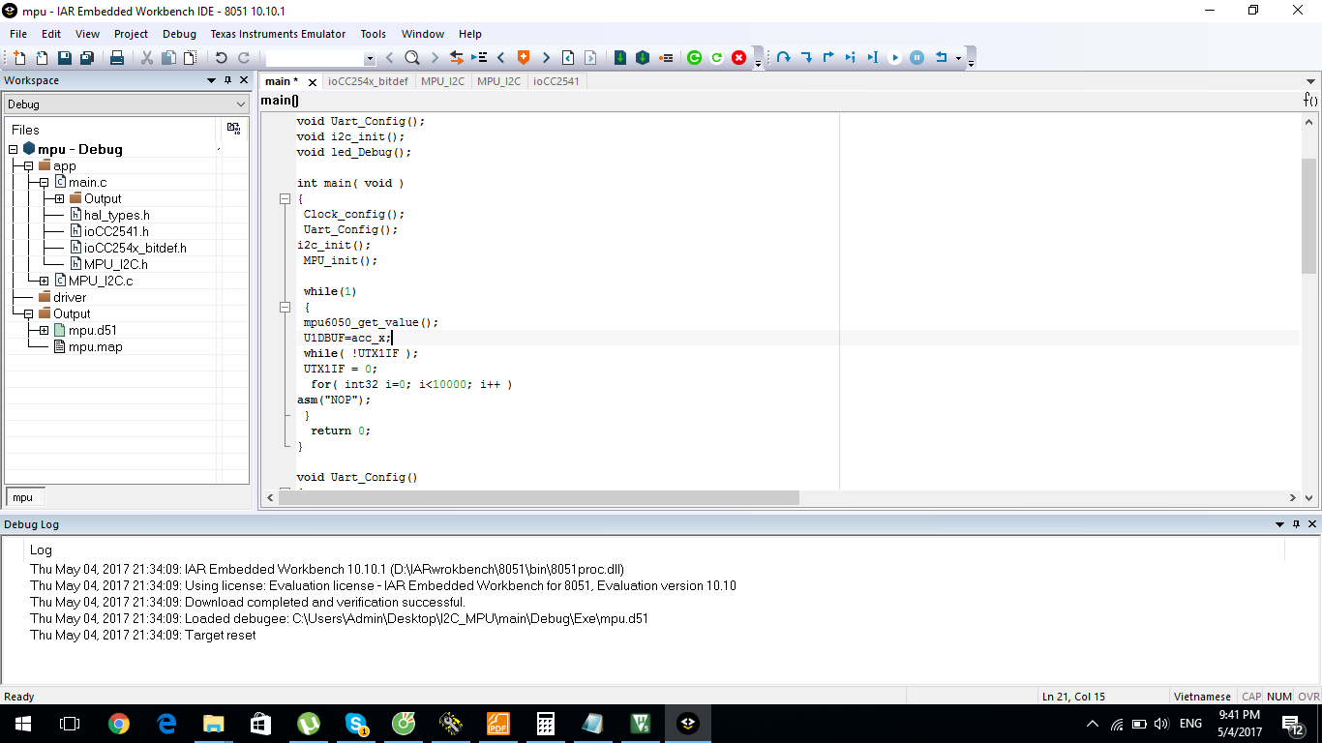This screenshot has width=1322, height=743.
Task: Click the Copy toolbar icon
Action: pos(168,58)
